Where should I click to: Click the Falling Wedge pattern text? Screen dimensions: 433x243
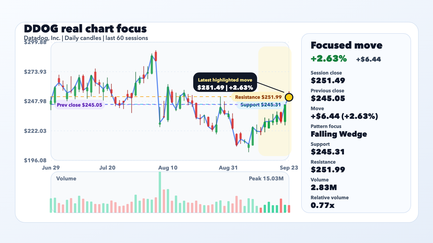coord(339,134)
